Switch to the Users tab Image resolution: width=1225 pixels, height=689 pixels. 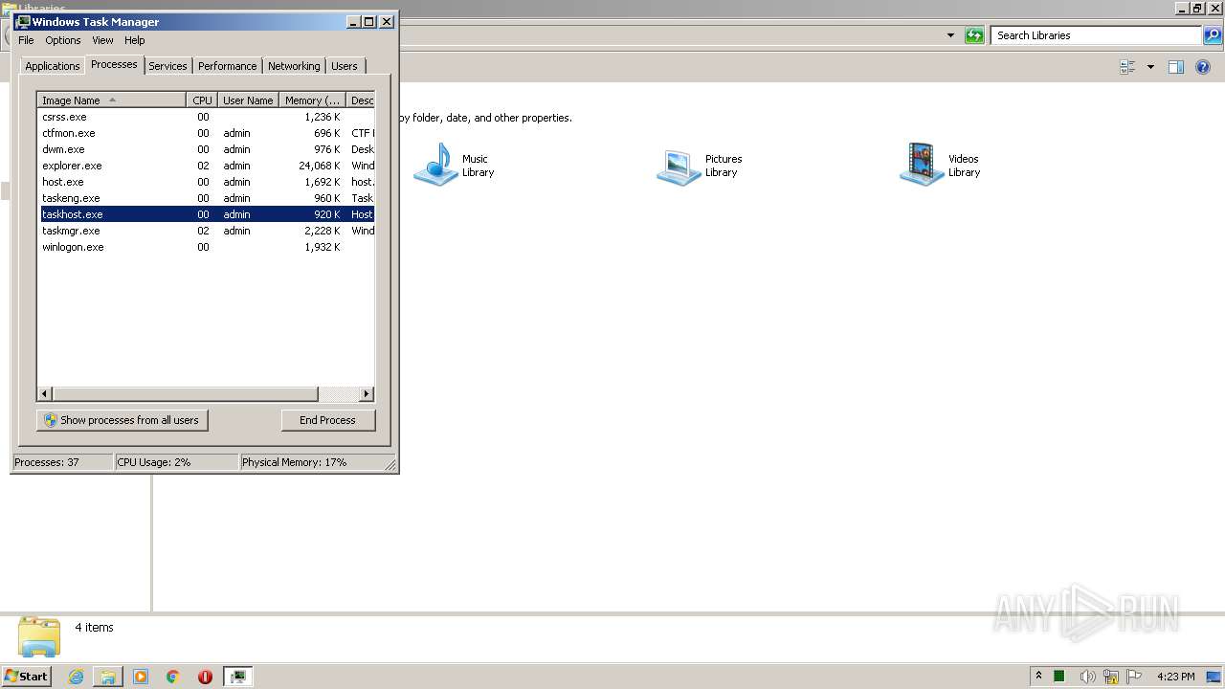pyautogui.click(x=345, y=66)
